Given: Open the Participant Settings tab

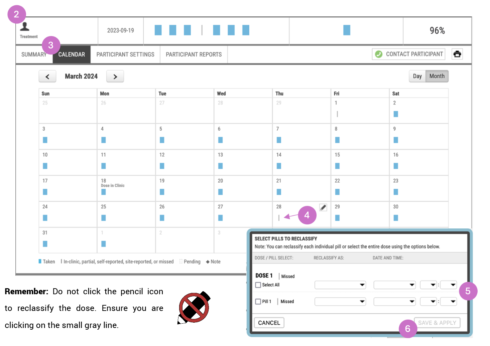Looking at the screenshot, I should pyautogui.click(x=125, y=54).
